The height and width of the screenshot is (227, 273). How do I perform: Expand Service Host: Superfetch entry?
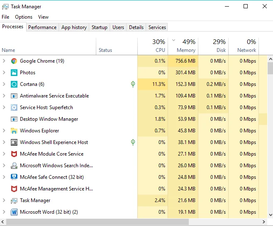(x=4, y=107)
